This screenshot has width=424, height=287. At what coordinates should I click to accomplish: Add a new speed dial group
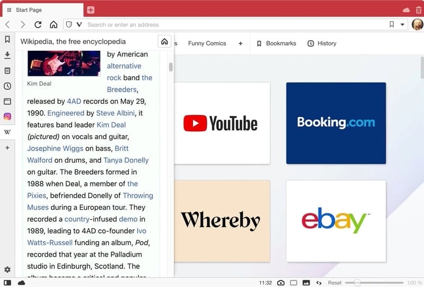[241, 43]
